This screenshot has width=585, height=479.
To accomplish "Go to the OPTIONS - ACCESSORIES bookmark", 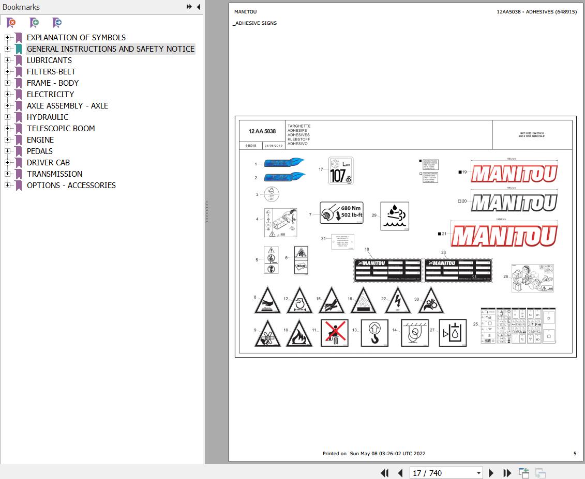I will point(71,186).
